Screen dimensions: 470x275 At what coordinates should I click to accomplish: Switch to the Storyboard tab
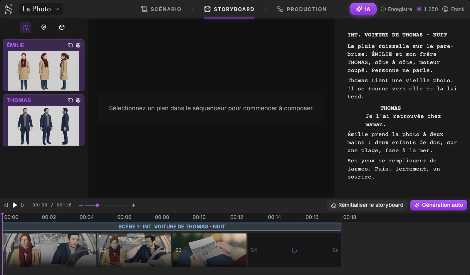tap(229, 9)
